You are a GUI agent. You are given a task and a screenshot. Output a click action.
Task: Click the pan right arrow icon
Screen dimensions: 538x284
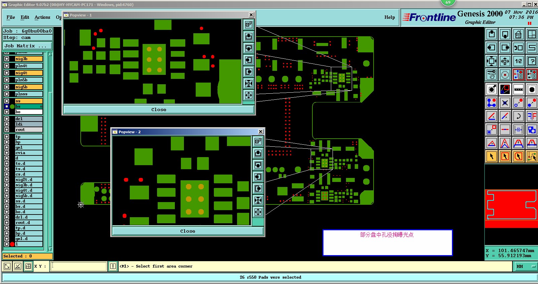pyautogui.click(x=505, y=48)
